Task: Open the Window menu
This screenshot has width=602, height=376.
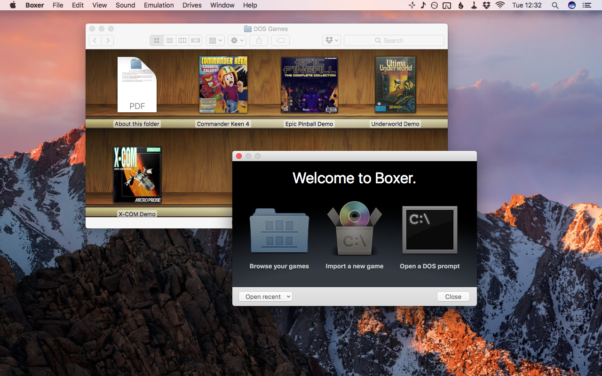Action: click(x=222, y=5)
